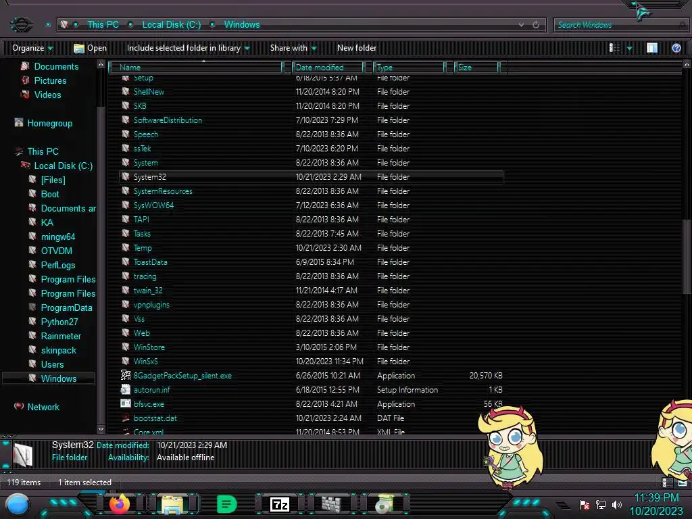
Task: Select Users folder in navigation tree
Action: [x=52, y=364]
